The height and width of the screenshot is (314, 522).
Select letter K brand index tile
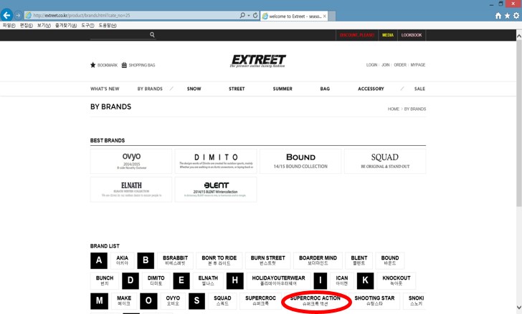tap(365, 281)
